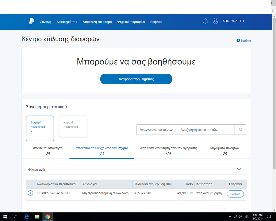Open File Explorer from the taskbar

pyautogui.click(x=37, y=217)
